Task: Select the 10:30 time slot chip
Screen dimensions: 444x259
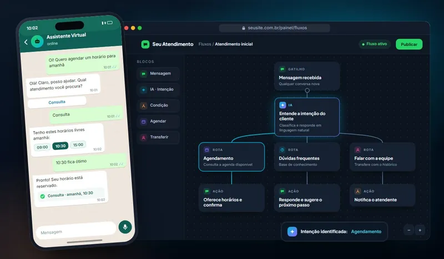Action: (60, 146)
